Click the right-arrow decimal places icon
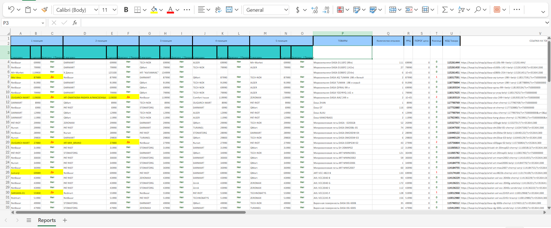 click(x=326, y=10)
